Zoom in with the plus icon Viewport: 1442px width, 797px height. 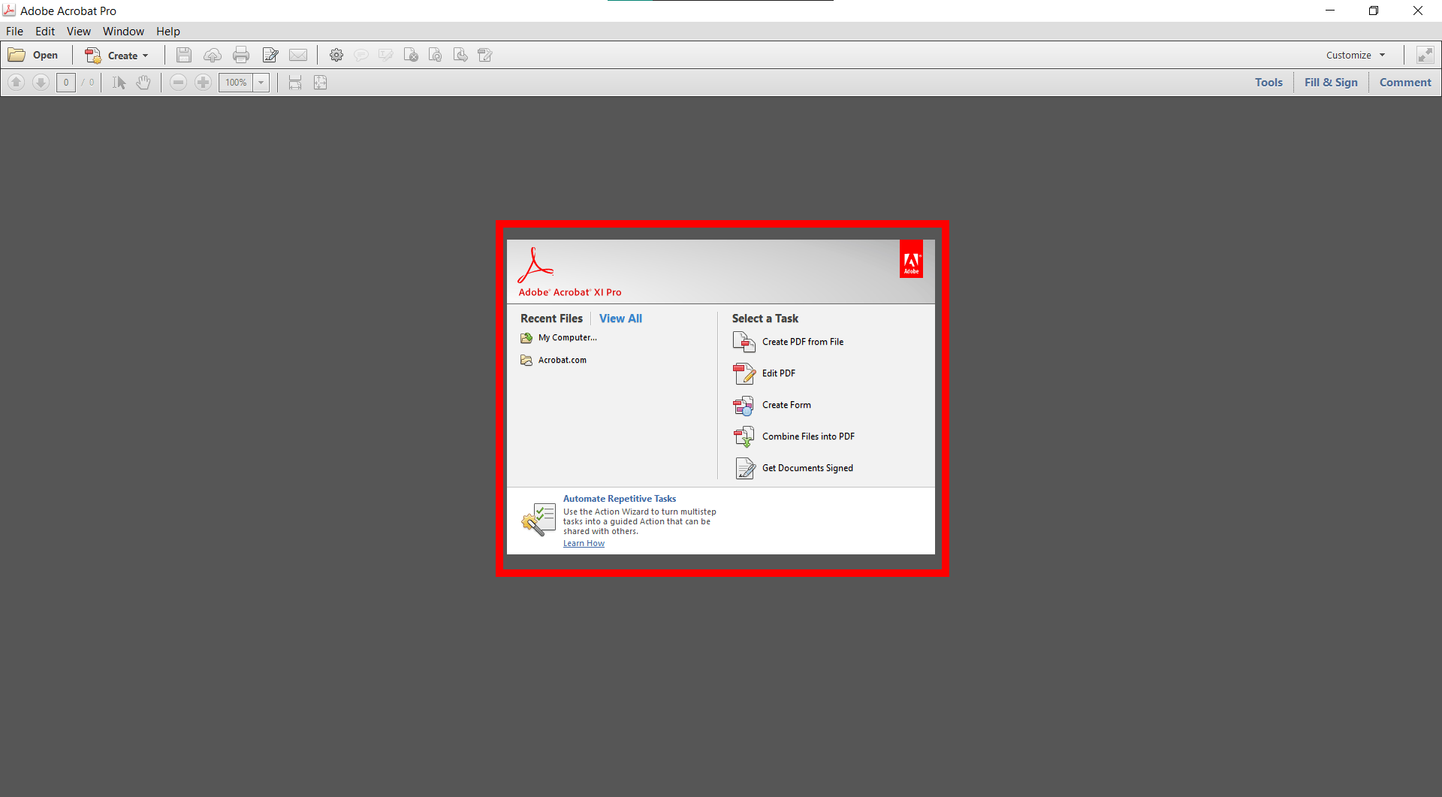(x=203, y=83)
